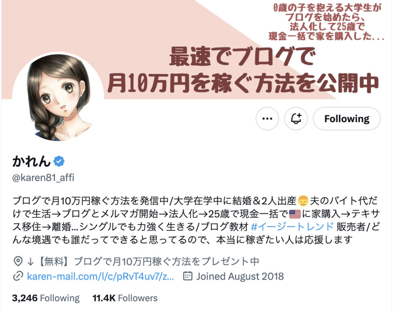Click the chain link icon
Viewport: 394px width, 310px height.
[x=18, y=277]
